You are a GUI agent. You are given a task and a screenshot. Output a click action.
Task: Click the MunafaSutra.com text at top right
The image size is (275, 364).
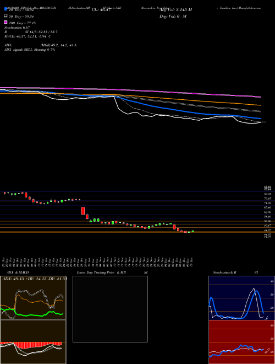point(249,8)
